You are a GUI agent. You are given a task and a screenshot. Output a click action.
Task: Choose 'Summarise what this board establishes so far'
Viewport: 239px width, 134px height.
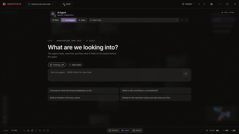(x=83, y=91)
